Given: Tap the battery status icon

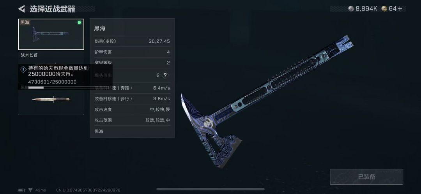Looking at the screenshot, I should (x=21, y=190).
